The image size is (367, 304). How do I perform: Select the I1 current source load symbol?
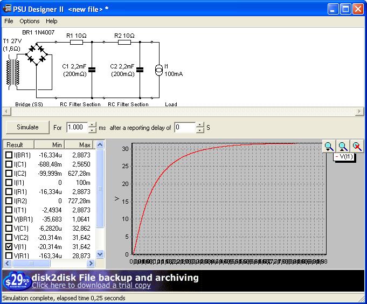tap(158, 70)
